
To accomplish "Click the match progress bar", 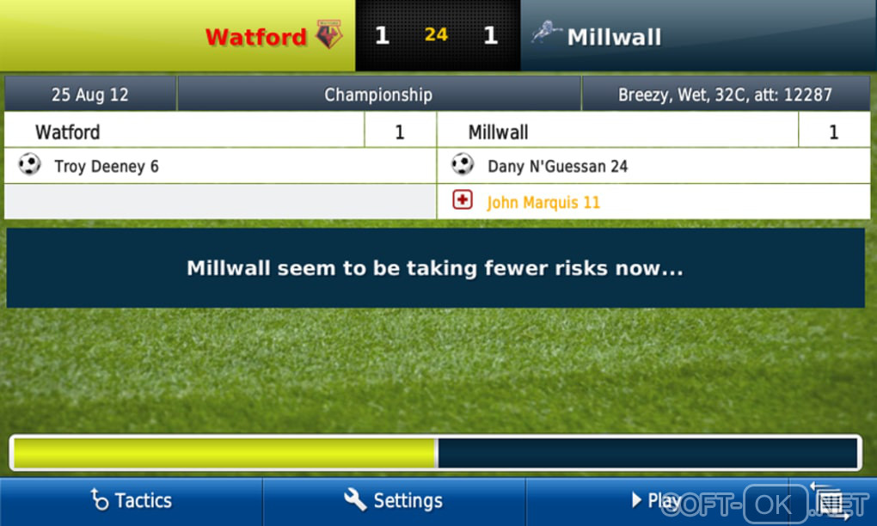I will (436, 453).
